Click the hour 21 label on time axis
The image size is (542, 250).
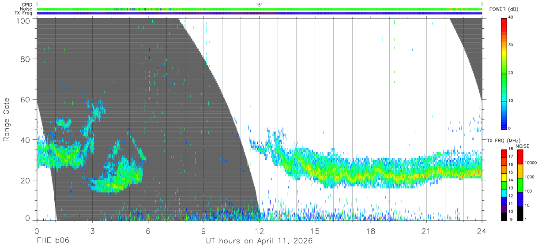point(426,231)
